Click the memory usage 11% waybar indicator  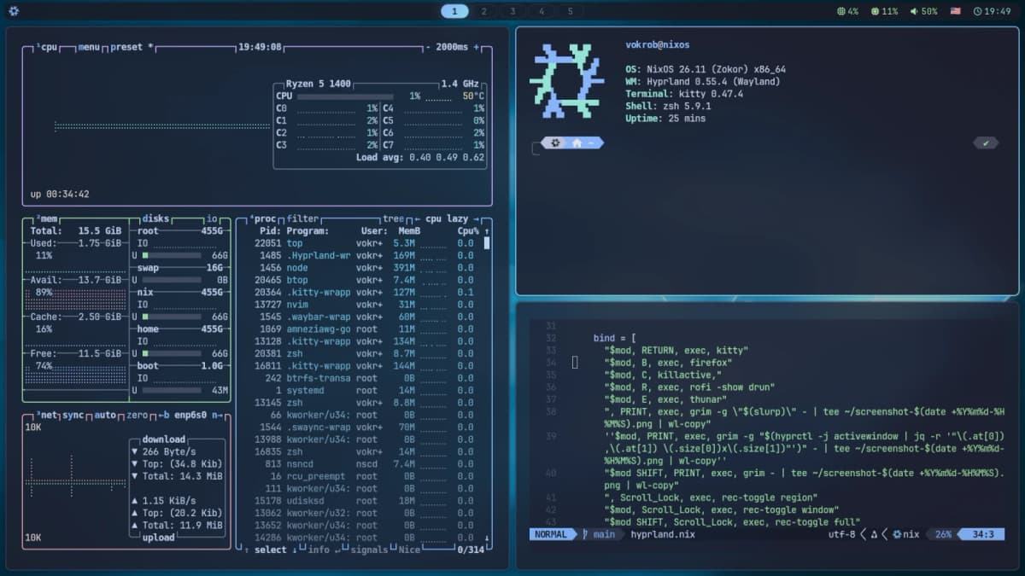pos(884,11)
